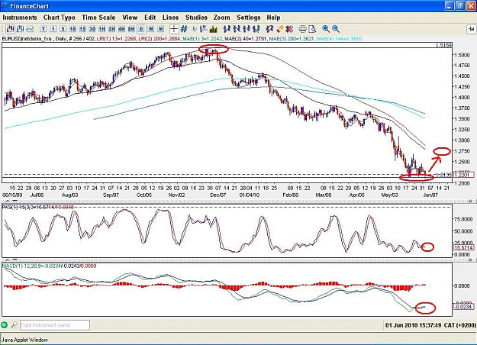477x345 pixels.
Task: Click the current price tag 1.2201
Action: point(463,175)
